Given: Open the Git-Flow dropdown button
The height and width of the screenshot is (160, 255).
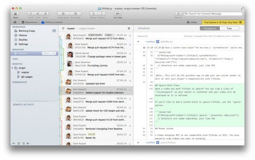Looking at the screenshot, I should coord(118,14).
